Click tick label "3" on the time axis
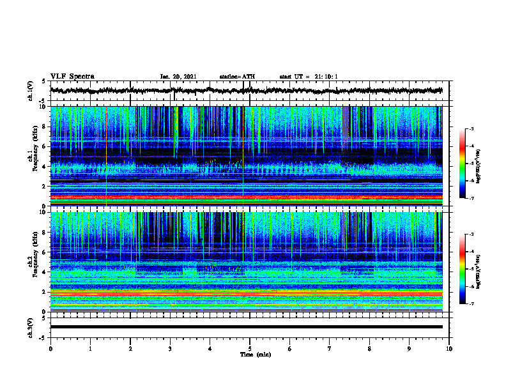Viewport: 506px width, 391px height. pyautogui.click(x=170, y=349)
